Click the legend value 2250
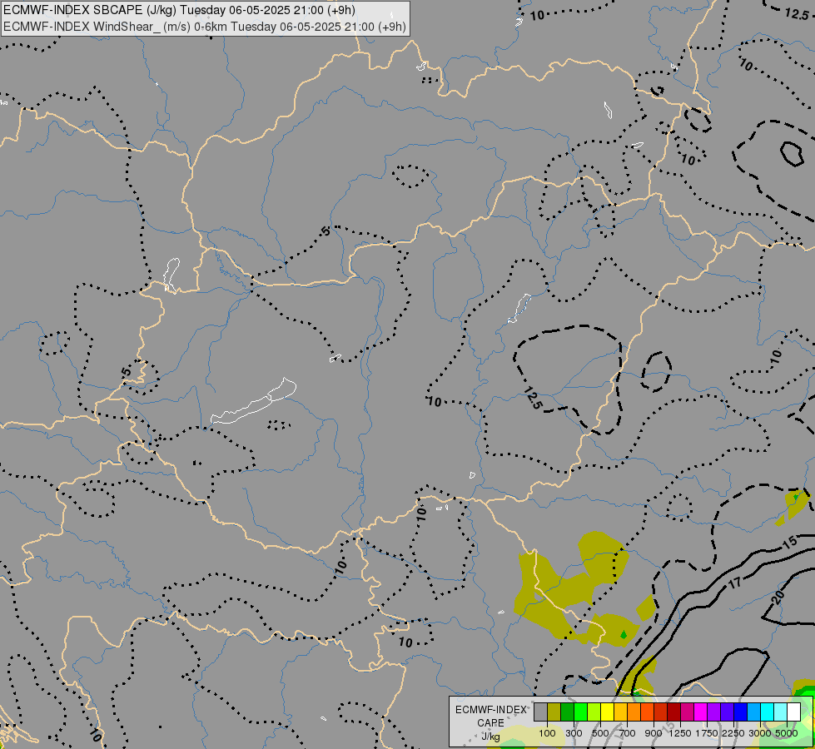Viewport: 815px width, 749px height. click(733, 733)
